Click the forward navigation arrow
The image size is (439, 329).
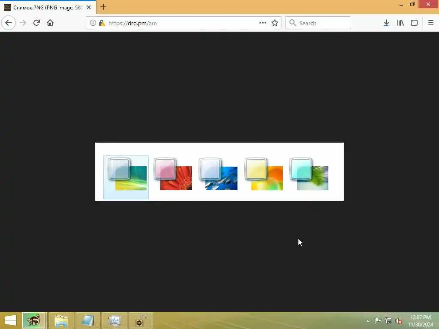23,23
